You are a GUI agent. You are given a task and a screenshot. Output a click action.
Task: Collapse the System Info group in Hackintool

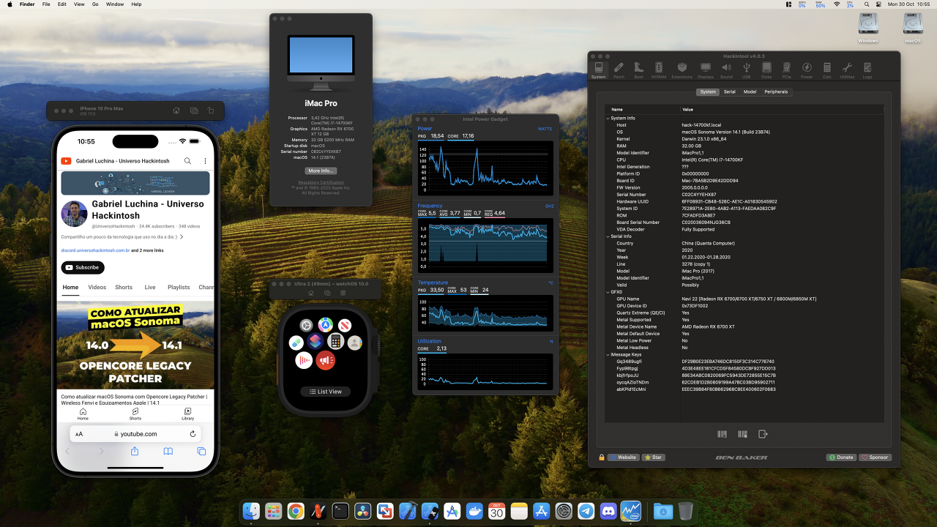point(608,118)
